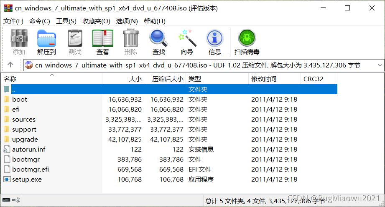Click the drive icon in status bar
Screen dimensions: 385x207
6,200
